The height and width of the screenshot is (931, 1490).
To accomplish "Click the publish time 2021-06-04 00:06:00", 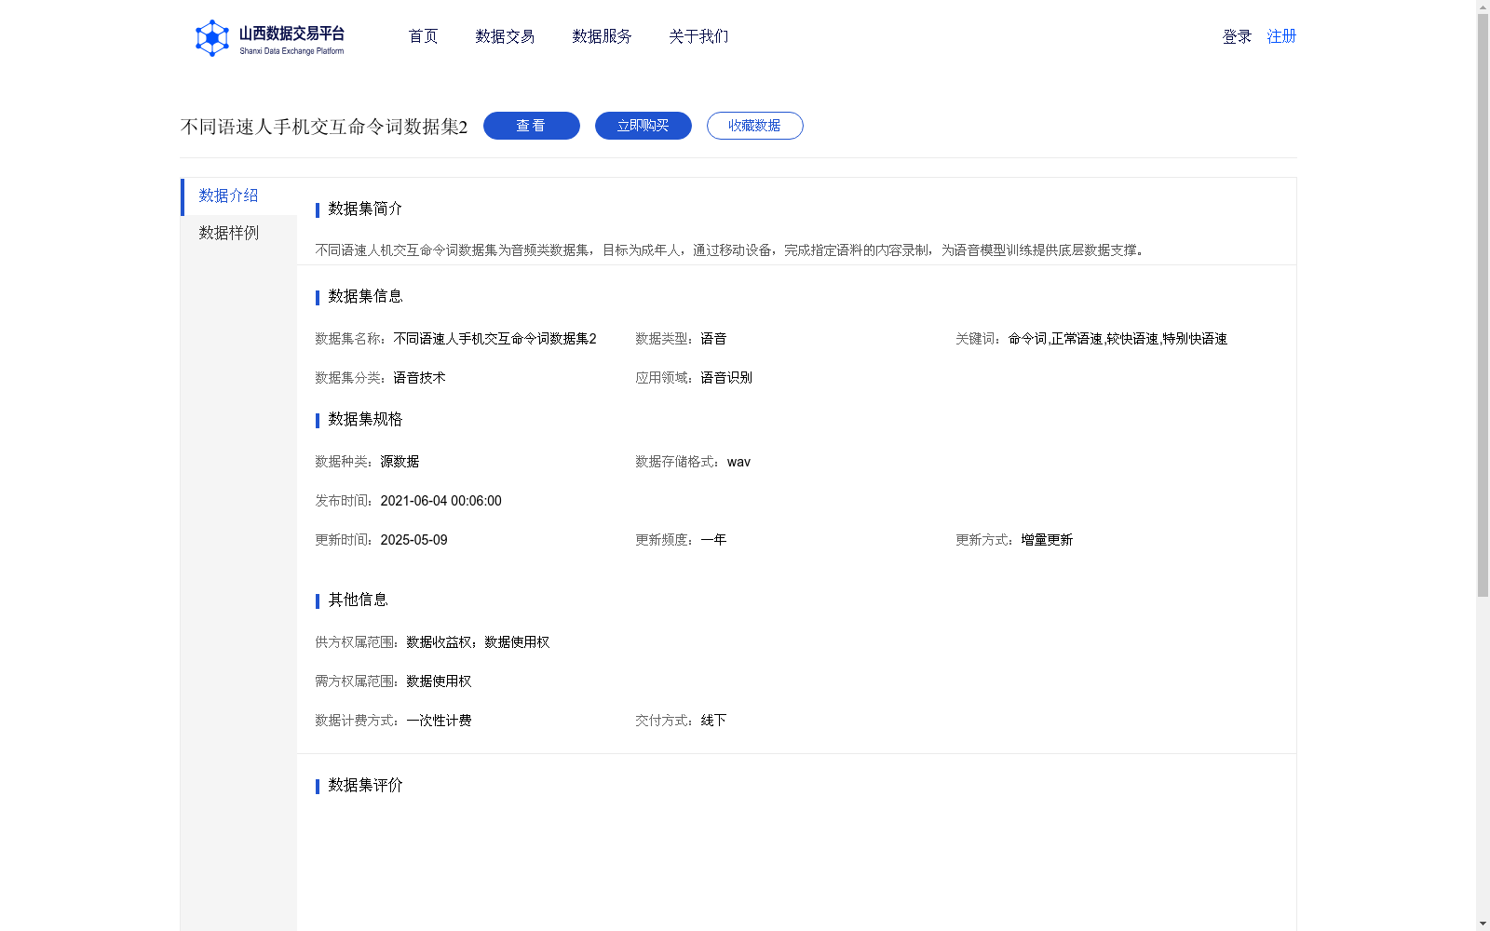I will click(x=440, y=501).
